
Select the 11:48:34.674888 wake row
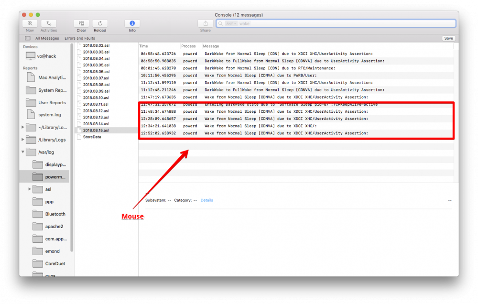[296, 111]
